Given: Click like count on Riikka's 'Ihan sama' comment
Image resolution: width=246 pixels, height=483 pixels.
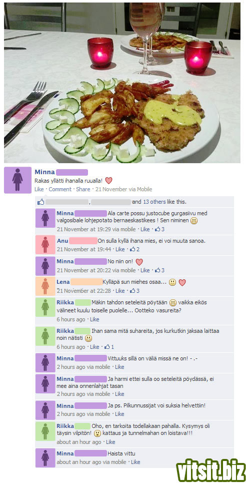Looking at the screenshot, I should (109, 347).
